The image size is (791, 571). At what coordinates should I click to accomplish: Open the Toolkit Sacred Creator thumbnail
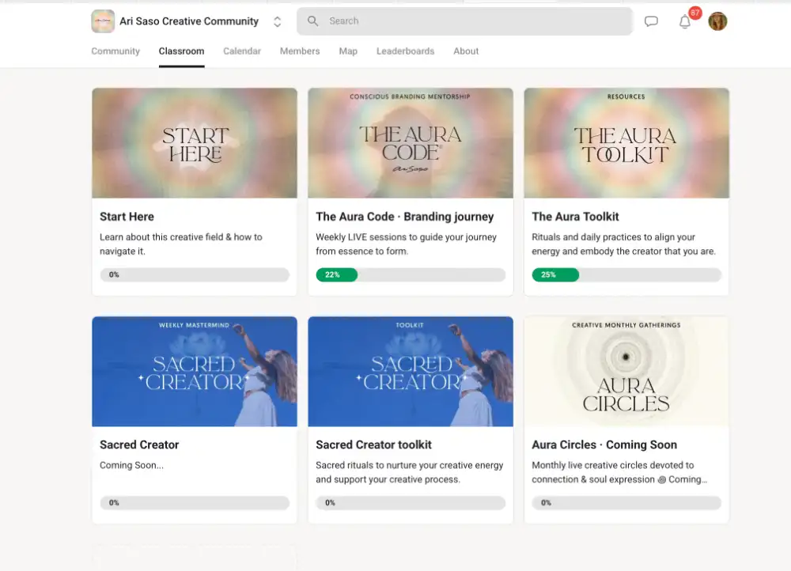point(411,372)
